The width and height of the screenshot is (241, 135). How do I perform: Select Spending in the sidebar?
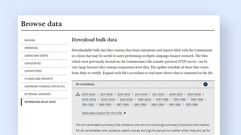pyautogui.click(x=31, y=48)
